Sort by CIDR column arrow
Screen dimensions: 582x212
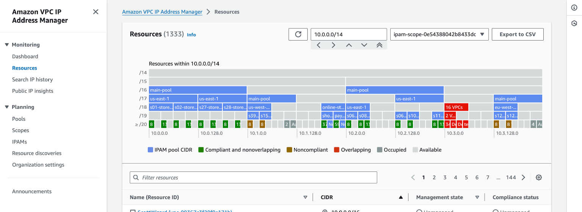[x=401, y=197]
